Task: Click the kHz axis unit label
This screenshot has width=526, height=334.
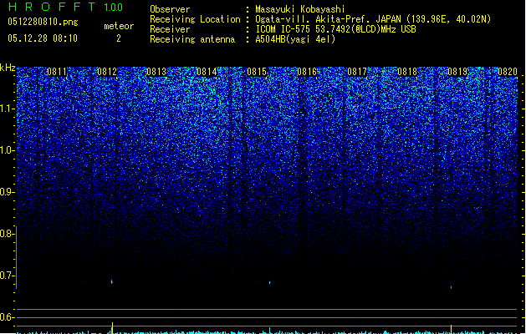Action: pyautogui.click(x=8, y=68)
